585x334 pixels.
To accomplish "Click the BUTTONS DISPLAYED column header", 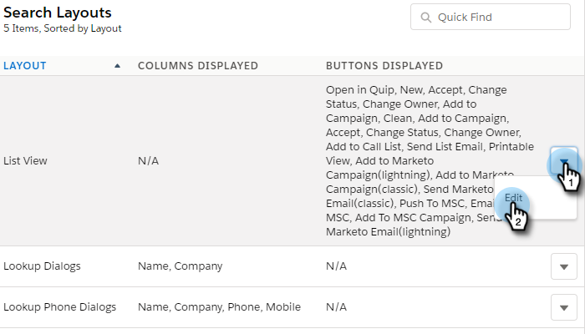I will pos(384,66).
